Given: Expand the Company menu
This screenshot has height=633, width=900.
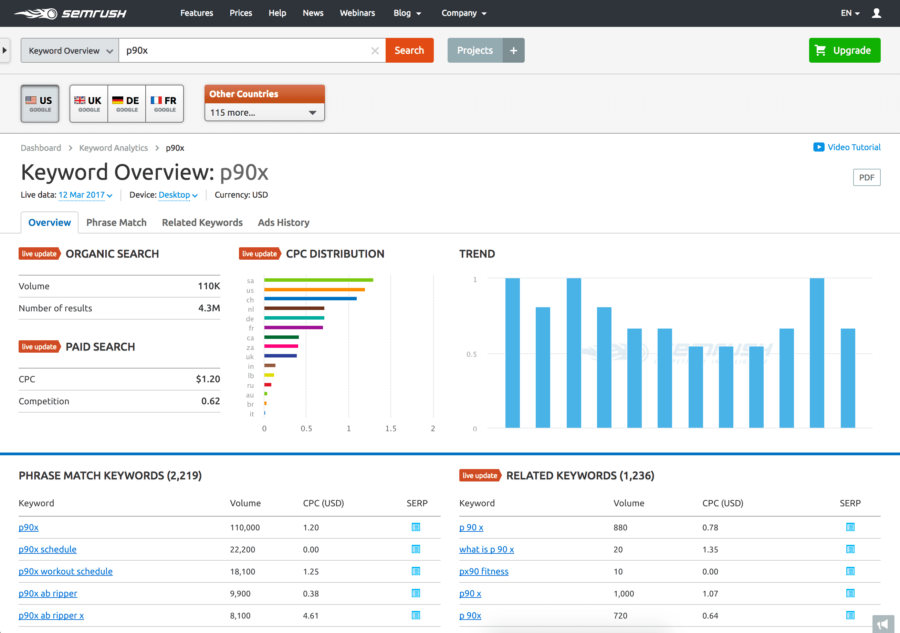Looking at the screenshot, I should point(464,13).
